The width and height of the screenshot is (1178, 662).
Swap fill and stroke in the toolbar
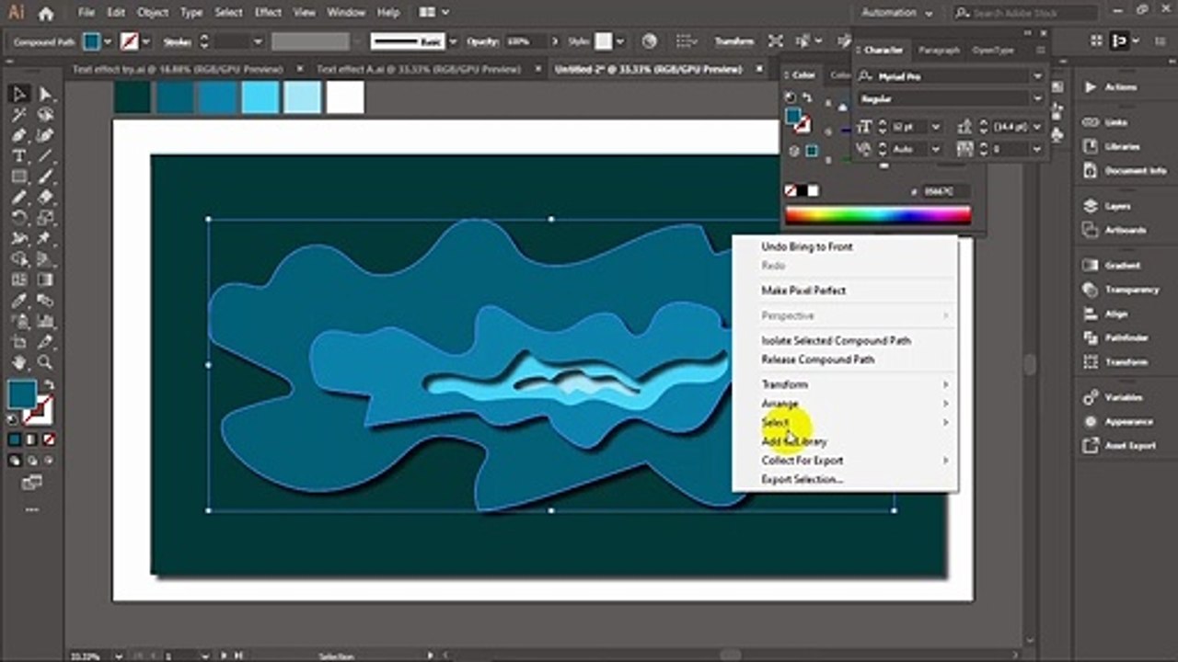click(49, 385)
